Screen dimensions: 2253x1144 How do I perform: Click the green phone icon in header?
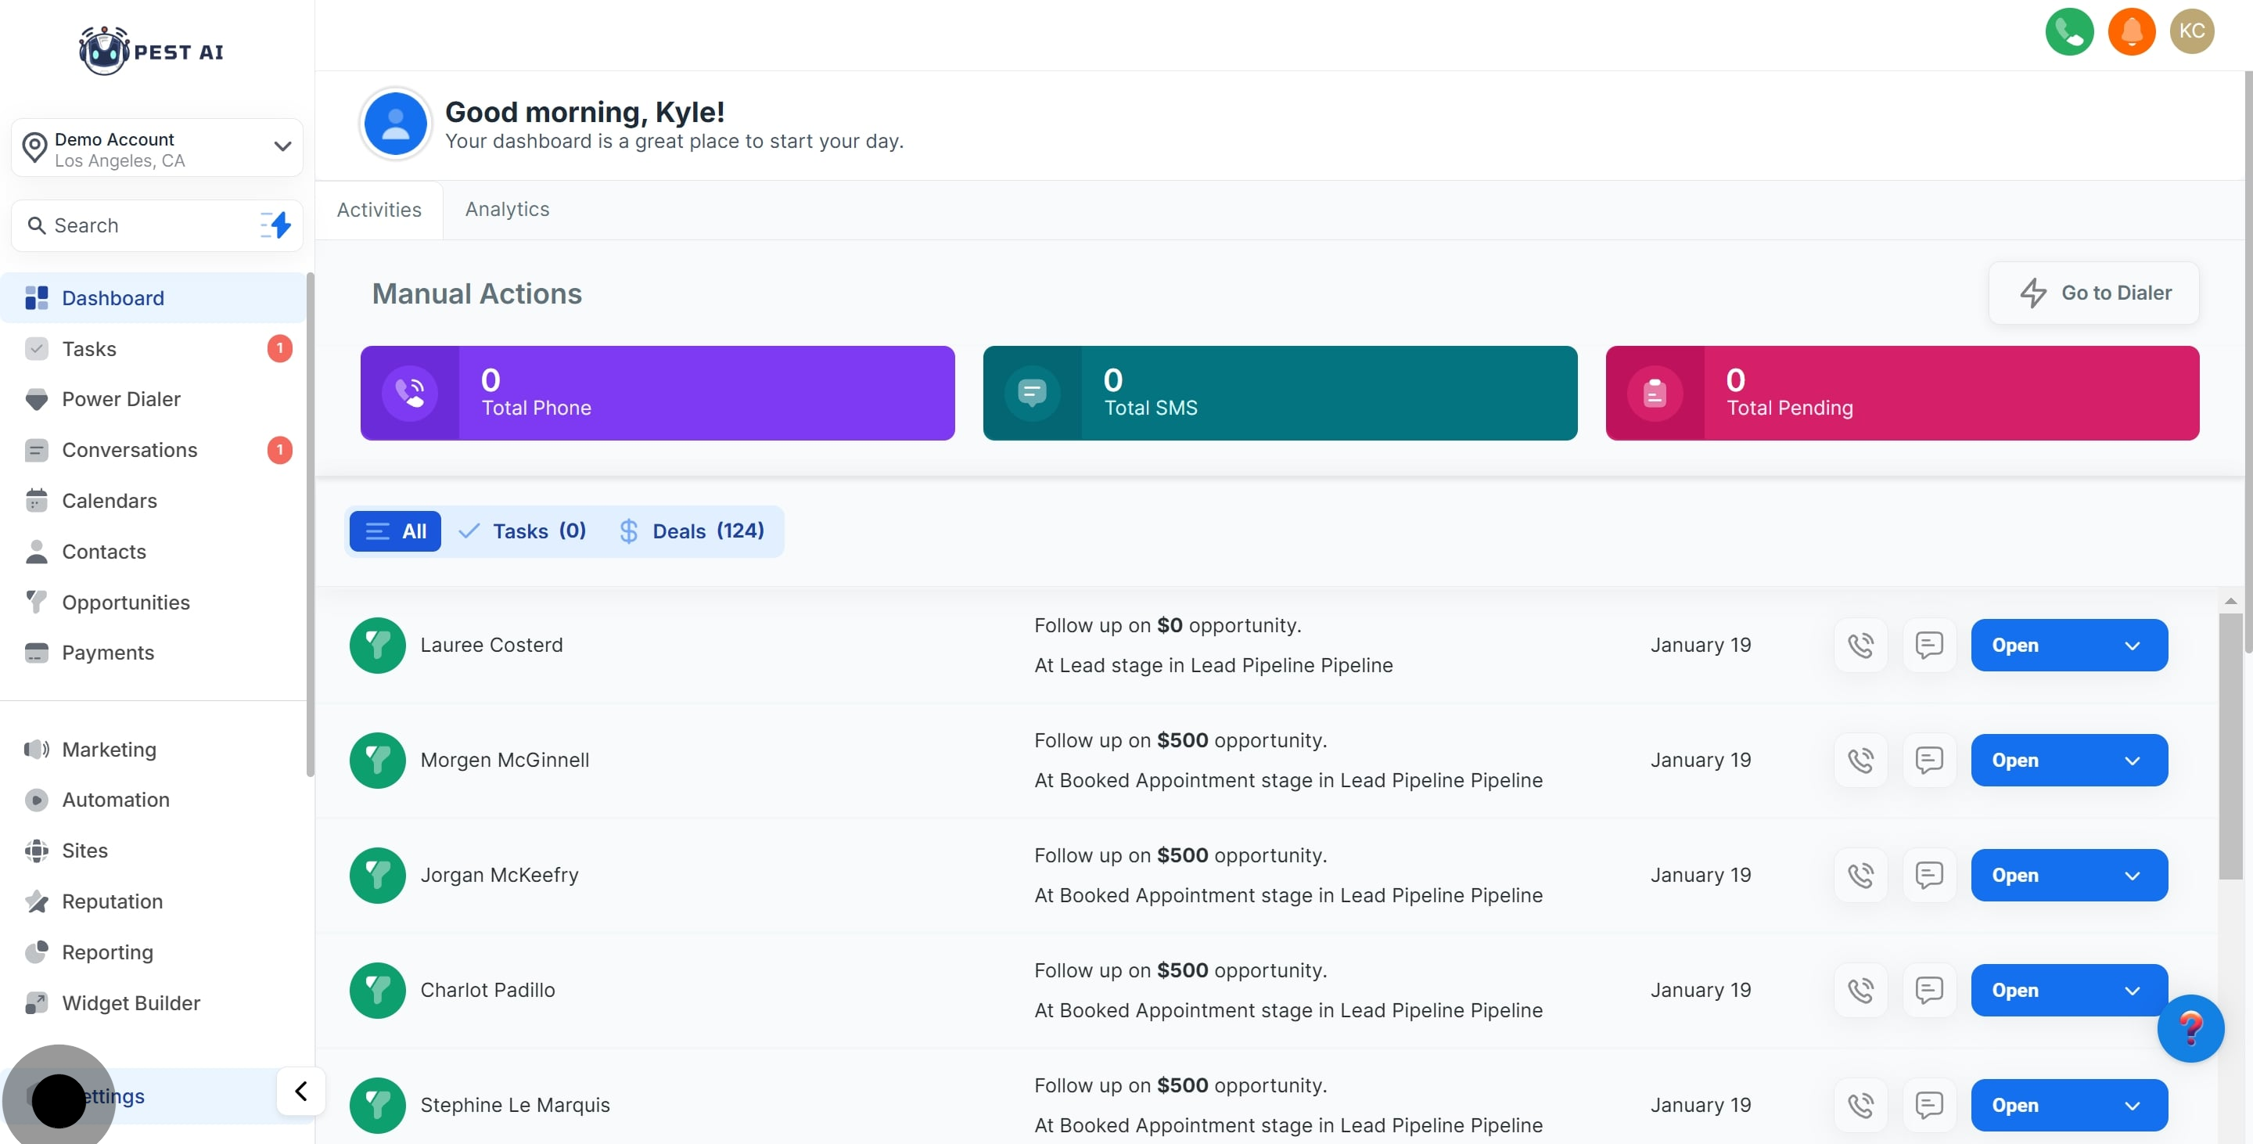(2068, 31)
